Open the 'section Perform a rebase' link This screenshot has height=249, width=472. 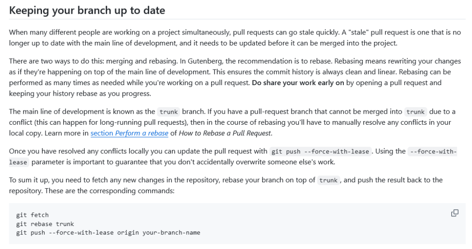tap(129, 133)
